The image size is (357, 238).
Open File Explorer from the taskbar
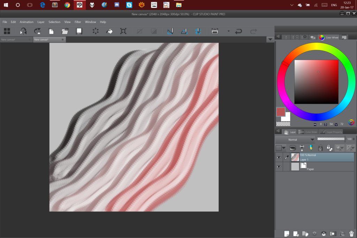[x=179, y=5]
